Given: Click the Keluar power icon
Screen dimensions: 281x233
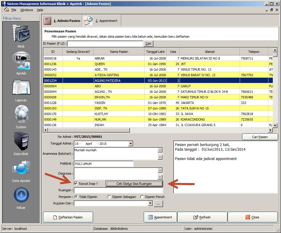Looking at the screenshot, I should click(21, 195).
